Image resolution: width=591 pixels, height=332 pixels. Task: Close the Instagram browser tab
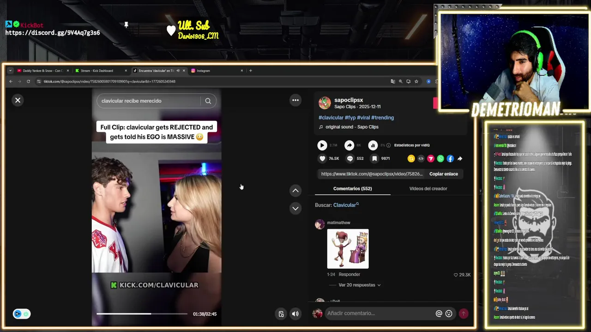[241, 71]
